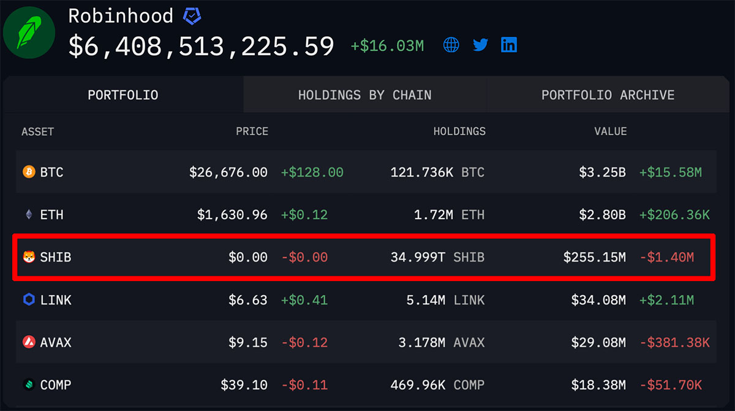The image size is (735, 411).
Task: Click the SHIB value $255.15M
Action: coord(595,257)
